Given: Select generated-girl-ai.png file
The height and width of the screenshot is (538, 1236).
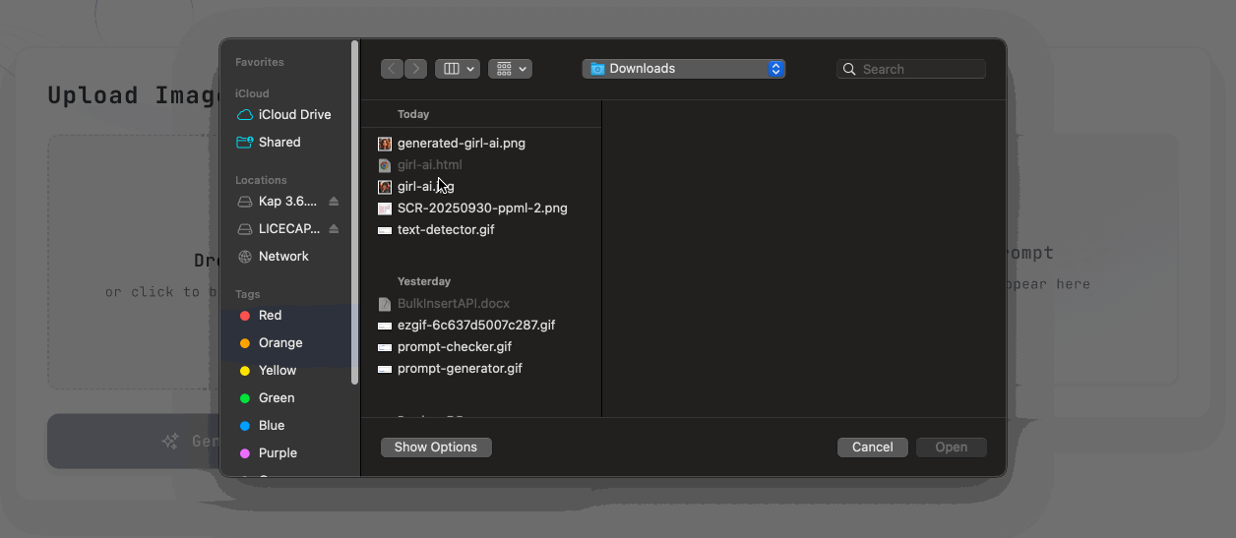Looking at the screenshot, I should 461,144.
